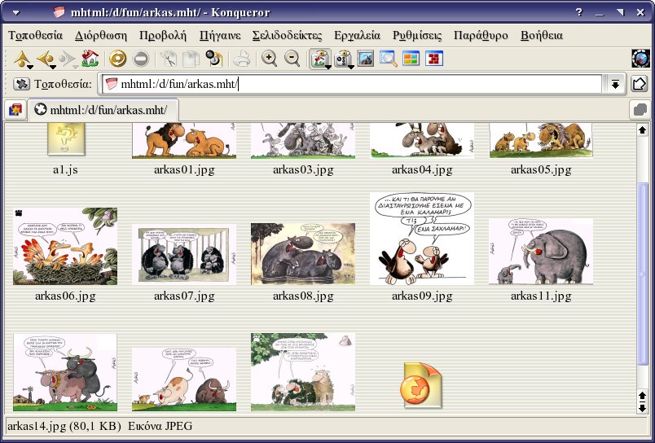Open the Πήγαινε menu
Image resolution: width=655 pixels, height=443 pixels.
click(220, 36)
